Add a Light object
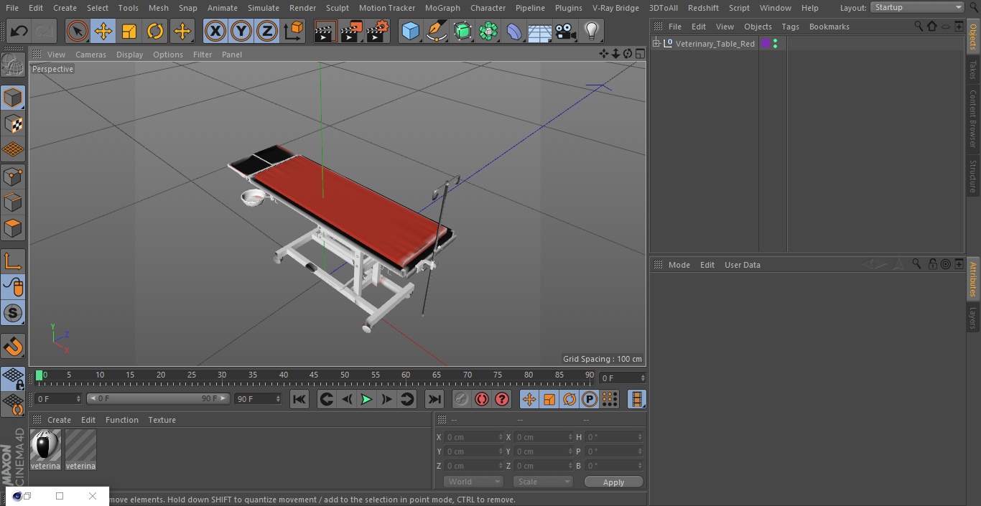The height and width of the screenshot is (506, 981). (x=592, y=32)
